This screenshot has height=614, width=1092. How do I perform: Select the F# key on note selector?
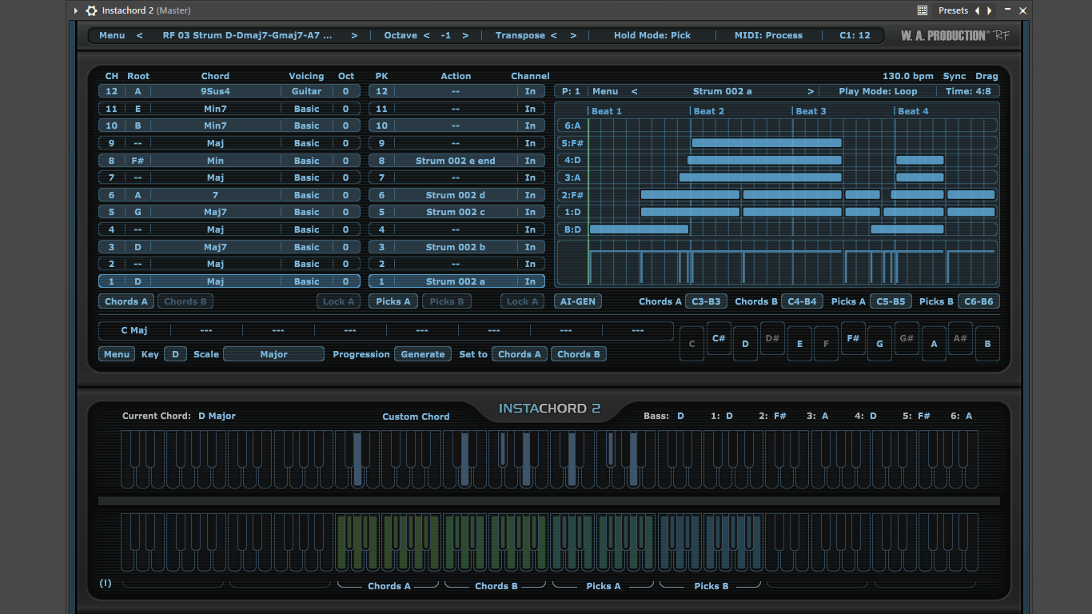[x=853, y=338]
